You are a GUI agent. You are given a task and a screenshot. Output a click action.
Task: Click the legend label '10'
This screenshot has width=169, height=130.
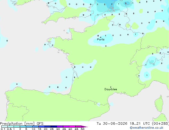pyautogui.click(x=33, y=129)
